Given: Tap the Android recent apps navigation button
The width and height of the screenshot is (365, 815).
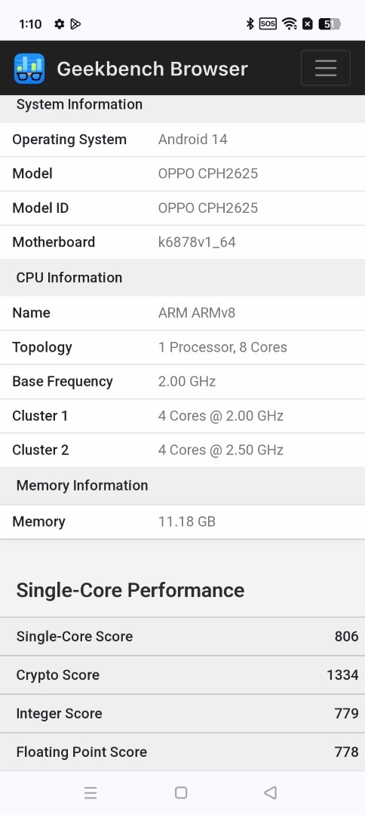Looking at the screenshot, I should [90, 792].
